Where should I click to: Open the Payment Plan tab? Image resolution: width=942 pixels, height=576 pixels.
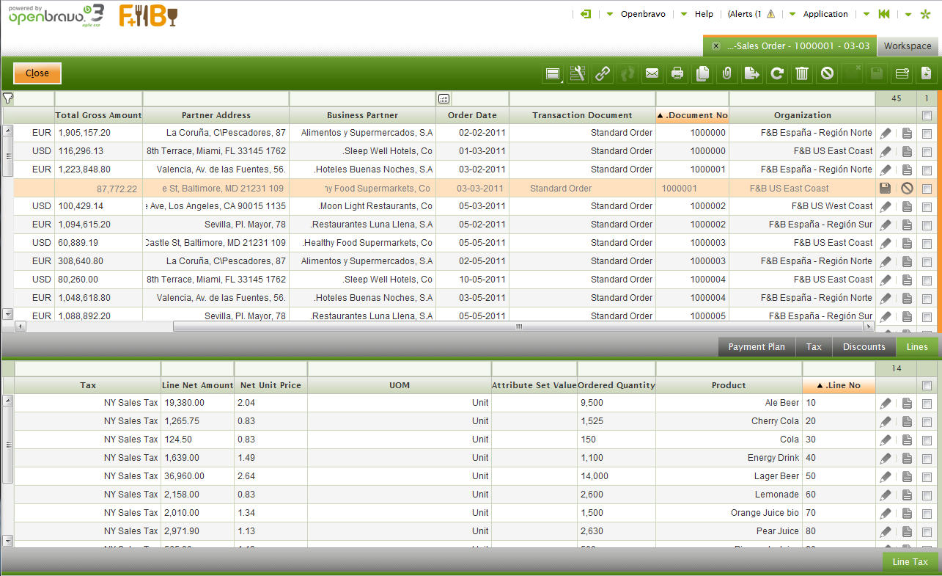757,347
